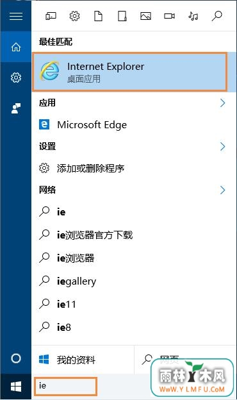Filter results by documents icon
237x400 pixels.
[x=98, y=16]
